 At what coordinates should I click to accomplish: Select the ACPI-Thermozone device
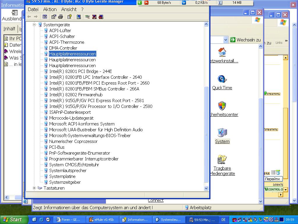point(67,42)
